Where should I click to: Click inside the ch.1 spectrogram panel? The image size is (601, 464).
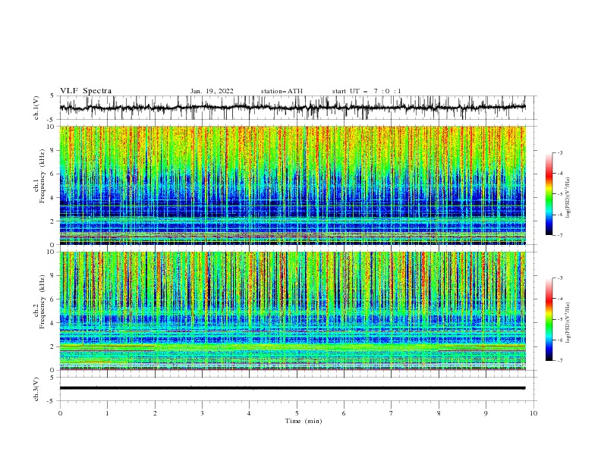(x=292, y=185)
